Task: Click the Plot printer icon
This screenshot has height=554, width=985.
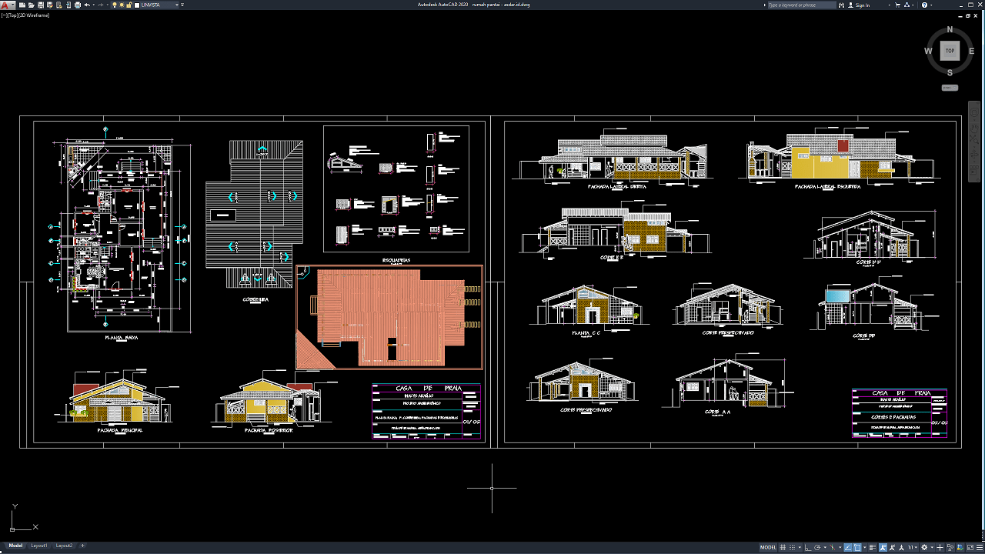Action: (x=78, y=5)
